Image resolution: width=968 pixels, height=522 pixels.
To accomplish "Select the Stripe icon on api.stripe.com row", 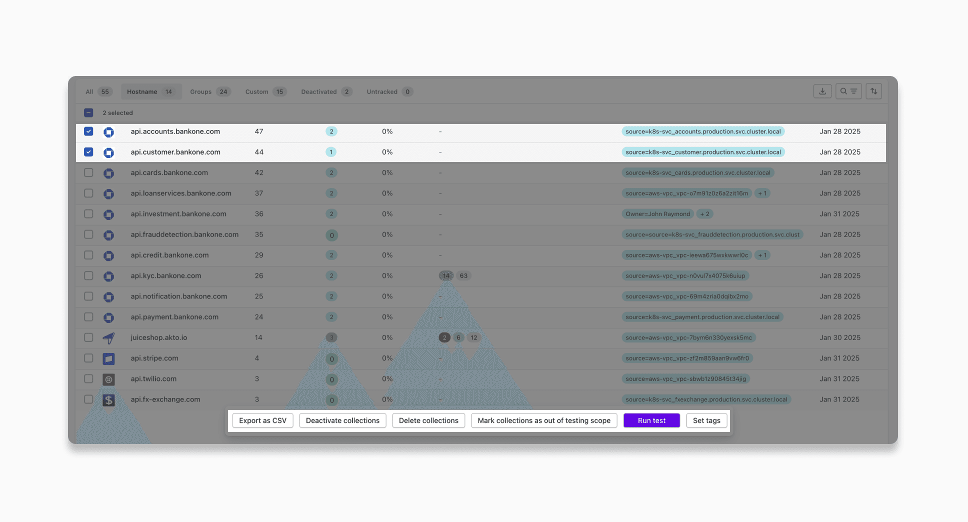I will click(x=108, y=358).
